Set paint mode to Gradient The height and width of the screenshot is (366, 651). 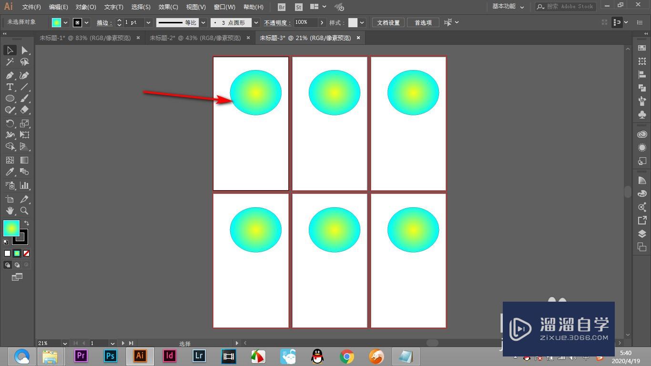(x=17, y=254)
